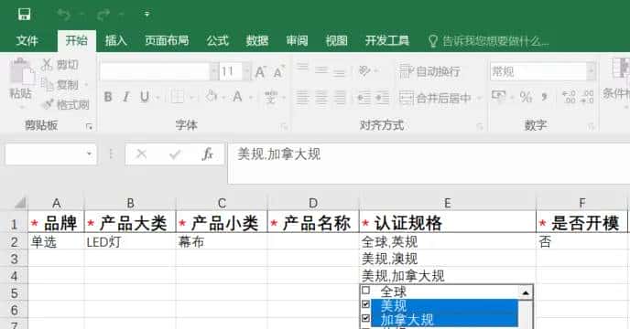Confirm entry with the checkmark
Screen dimensions: 630x329
coord(175,154)
